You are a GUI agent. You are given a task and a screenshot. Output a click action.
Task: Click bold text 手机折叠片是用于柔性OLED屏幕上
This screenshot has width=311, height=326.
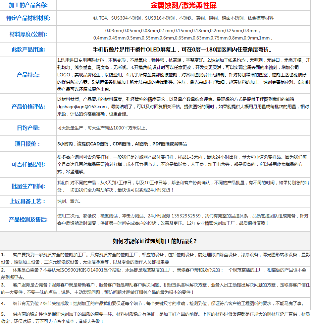(134, 50)
